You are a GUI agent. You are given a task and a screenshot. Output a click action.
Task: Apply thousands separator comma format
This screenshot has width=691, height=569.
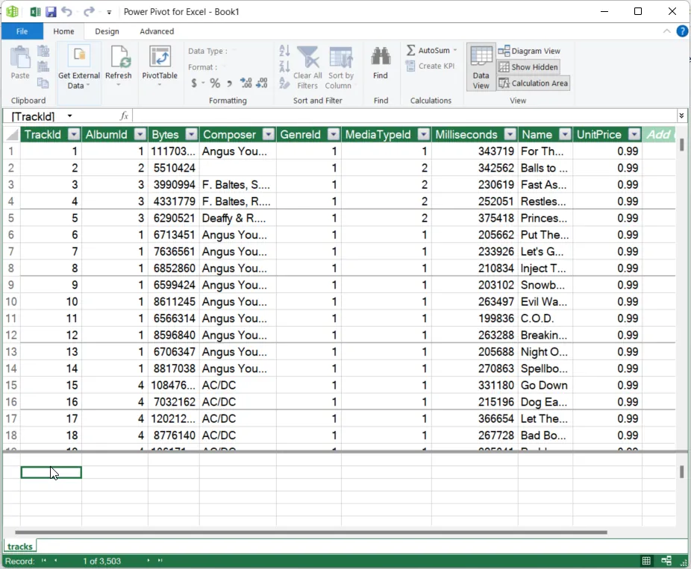click(229, 83)
